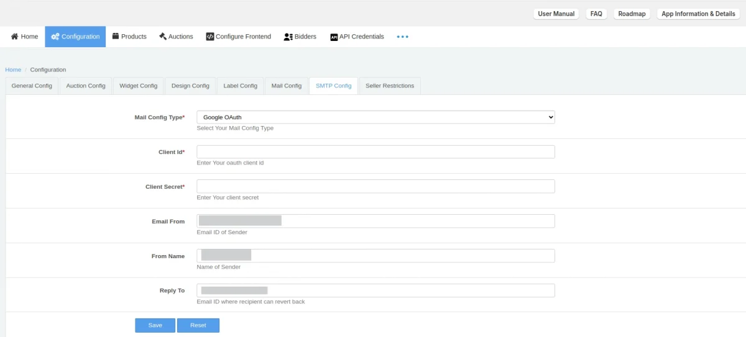Select the Seller Restrictions tab
This screenshot has height=337, width=746.
tap(390, 86)
